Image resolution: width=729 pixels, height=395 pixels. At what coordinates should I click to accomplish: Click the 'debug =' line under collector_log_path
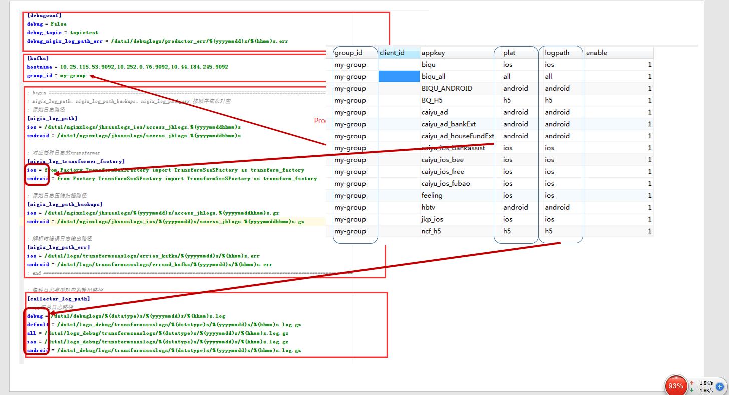coord(126,316)
